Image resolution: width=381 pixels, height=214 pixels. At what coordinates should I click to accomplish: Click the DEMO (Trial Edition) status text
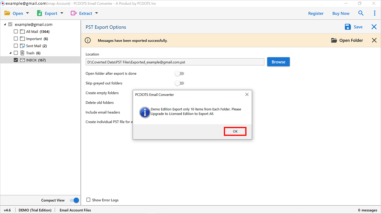35,210
